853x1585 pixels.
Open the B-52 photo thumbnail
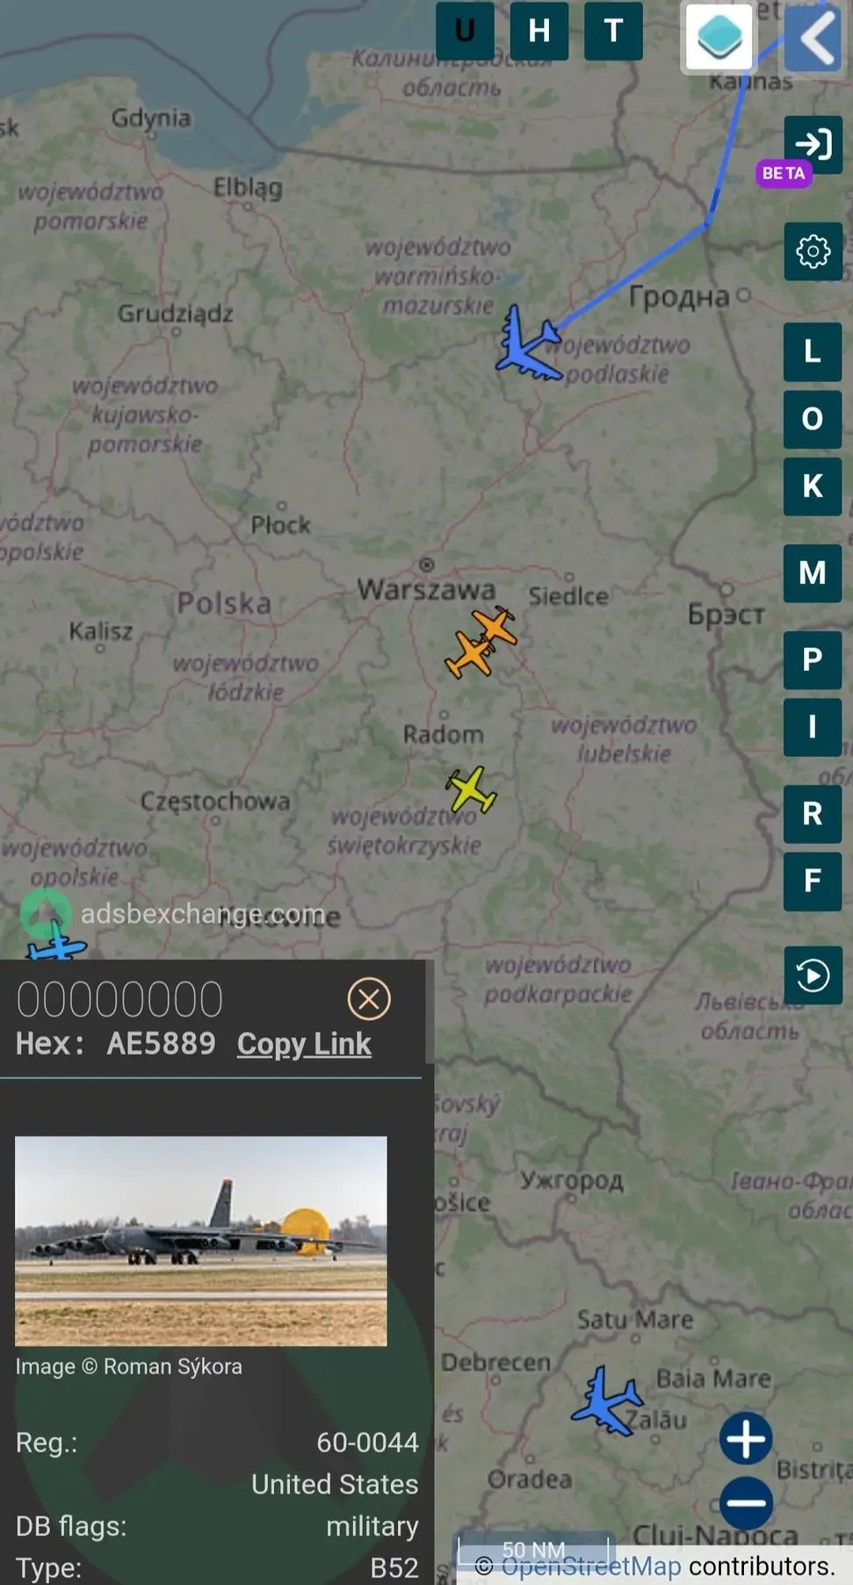[x=201, y=1241]
